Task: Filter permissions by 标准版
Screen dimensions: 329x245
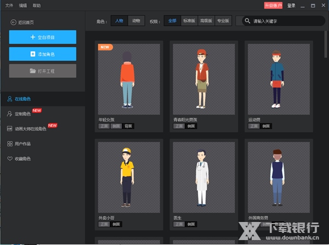Action: point(189,21)
